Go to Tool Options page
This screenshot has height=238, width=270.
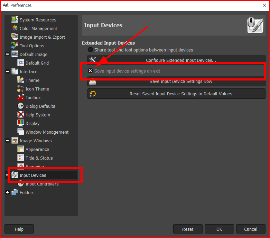pyautogui.click(x=32, y=46)
